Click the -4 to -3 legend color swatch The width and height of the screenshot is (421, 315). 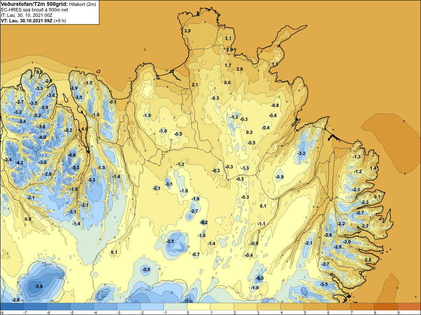(x=105, y=307)
